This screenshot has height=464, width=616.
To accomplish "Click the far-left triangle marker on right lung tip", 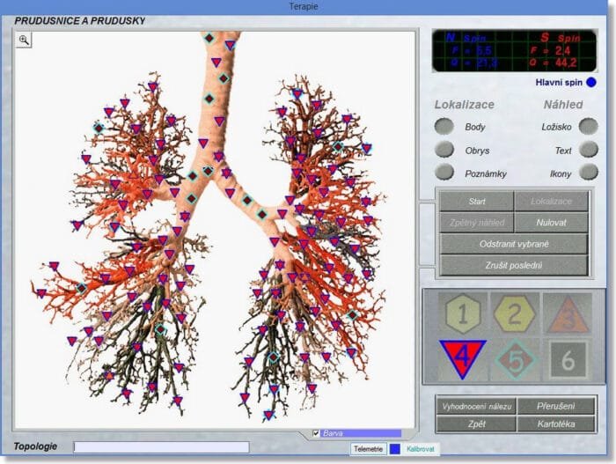I will point(41,293).
